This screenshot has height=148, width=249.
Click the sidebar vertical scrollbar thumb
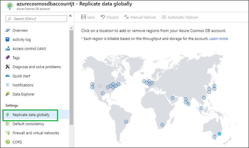tap(71, 78)
